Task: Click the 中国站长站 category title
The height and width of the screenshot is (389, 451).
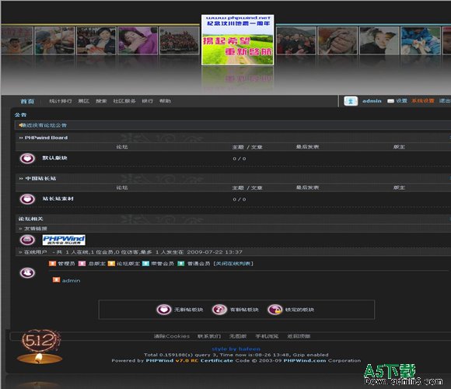Action: coord(40,179)
